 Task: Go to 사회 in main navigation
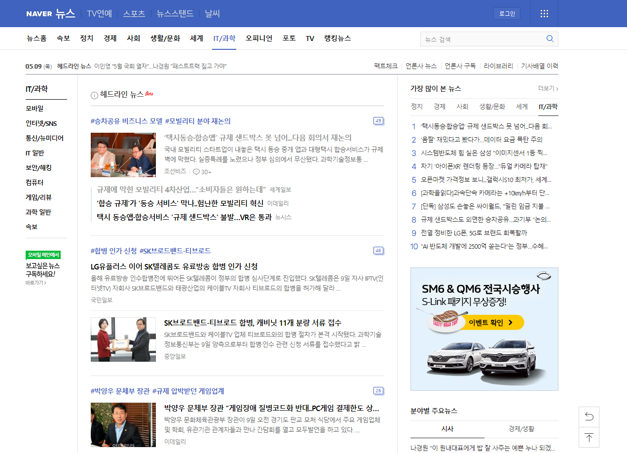click(x=133, y=38)
